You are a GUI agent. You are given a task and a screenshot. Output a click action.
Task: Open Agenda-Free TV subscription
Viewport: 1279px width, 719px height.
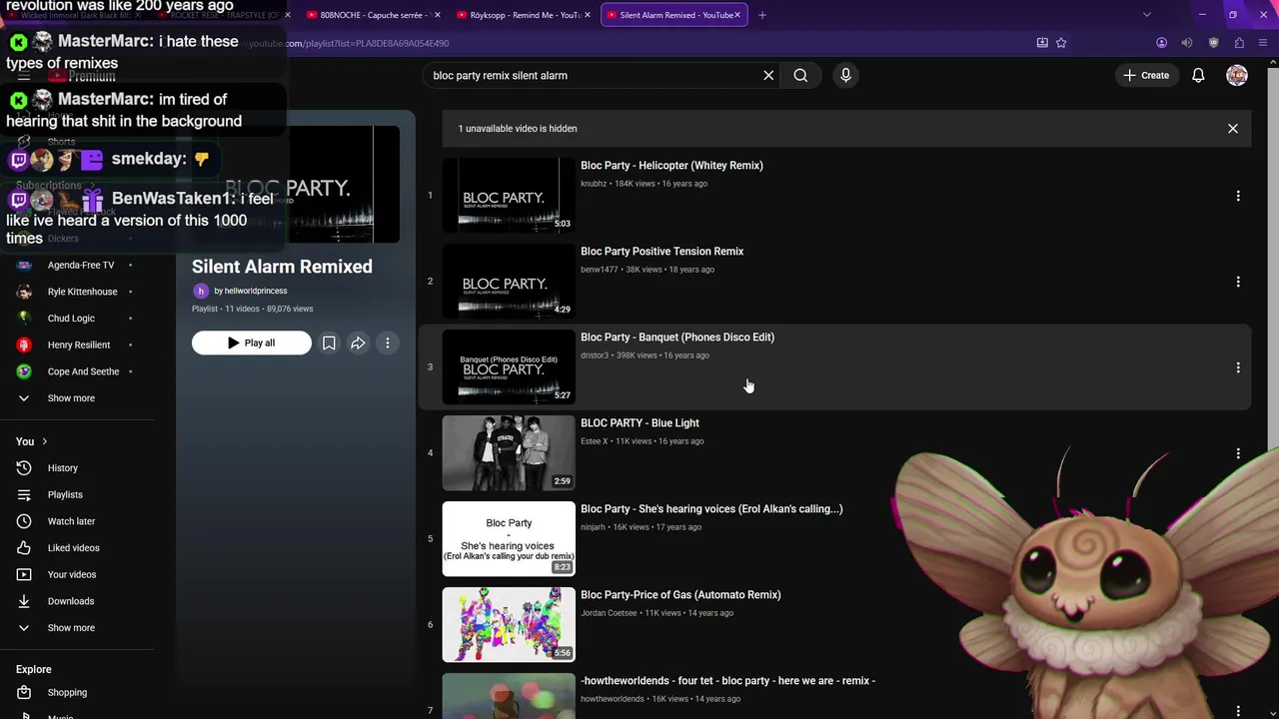(81, 266)
